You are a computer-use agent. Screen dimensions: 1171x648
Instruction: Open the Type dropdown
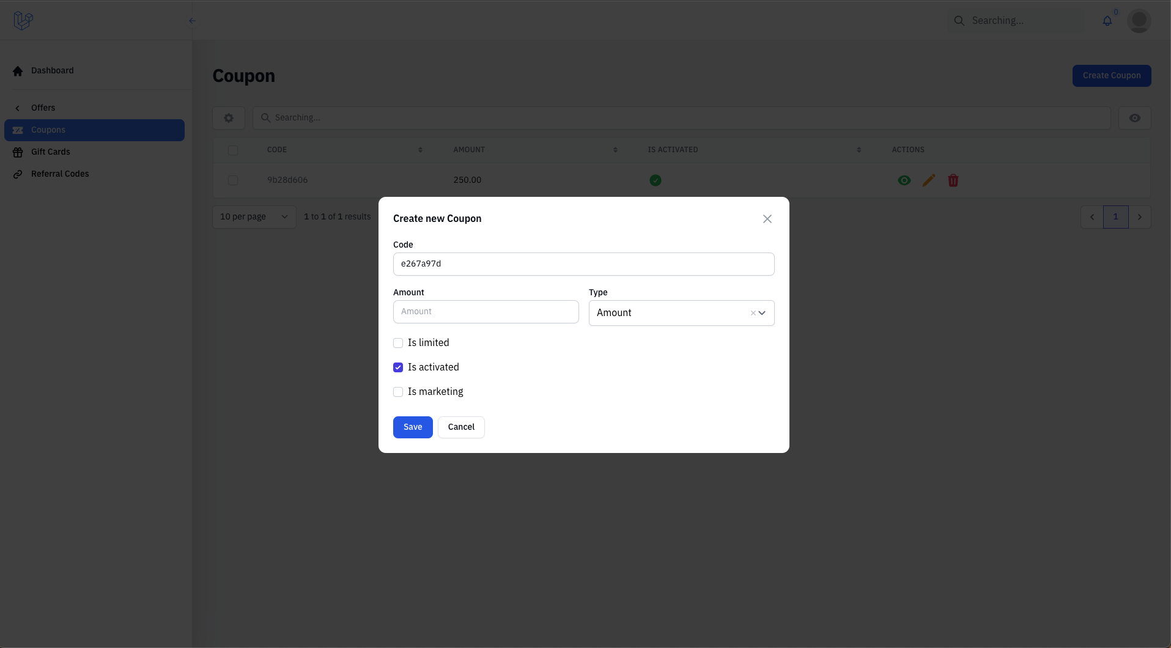[681, 313]
